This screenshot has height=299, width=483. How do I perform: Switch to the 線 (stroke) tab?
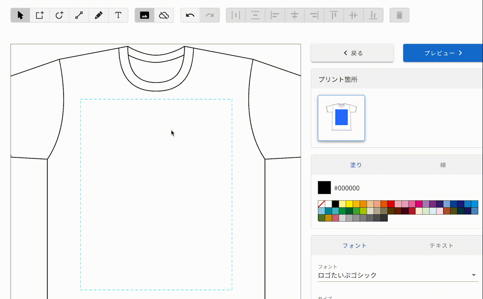[x=443, y=164]
